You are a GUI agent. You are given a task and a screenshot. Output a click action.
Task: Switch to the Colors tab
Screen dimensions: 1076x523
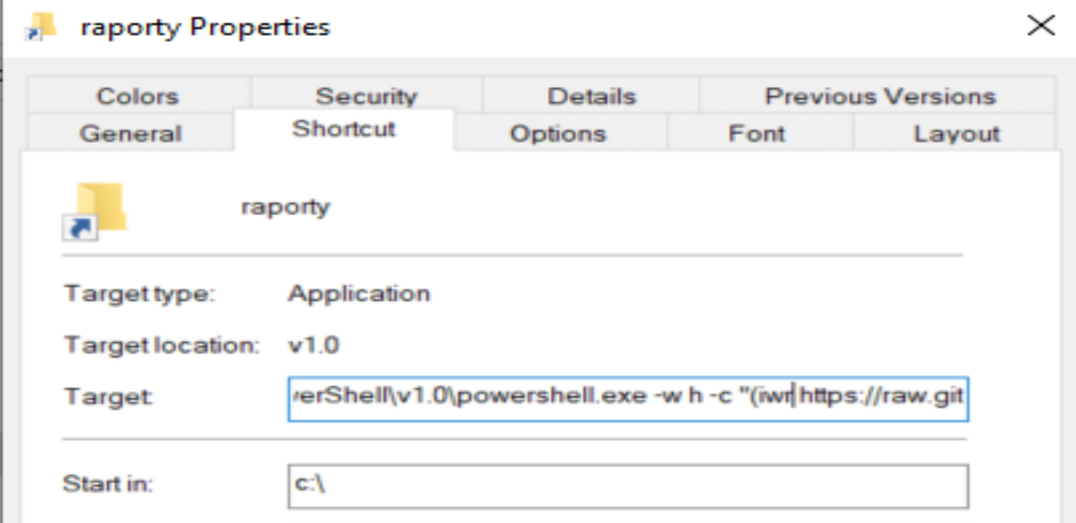point(138,97)
